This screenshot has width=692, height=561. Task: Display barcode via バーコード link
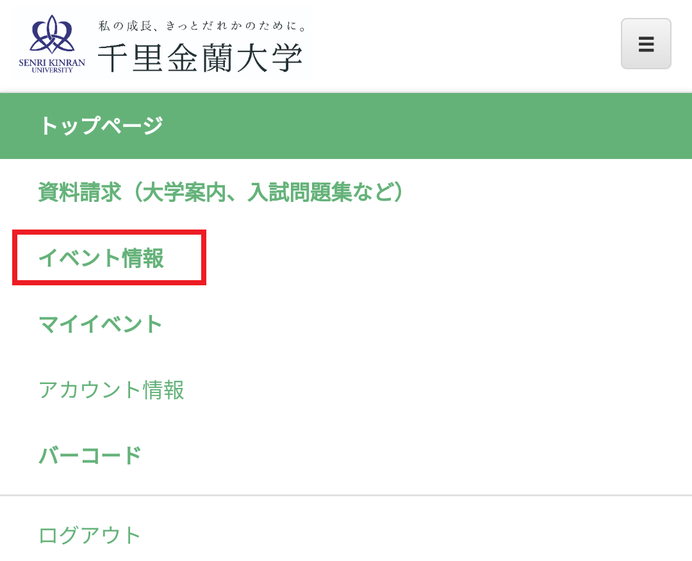(90, 455)
